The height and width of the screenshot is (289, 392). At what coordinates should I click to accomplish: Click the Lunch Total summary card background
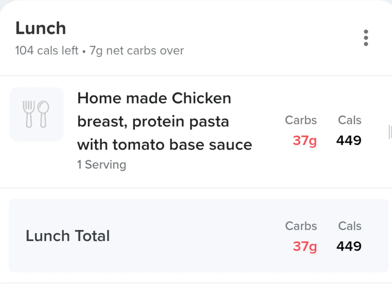pos(199,235)
